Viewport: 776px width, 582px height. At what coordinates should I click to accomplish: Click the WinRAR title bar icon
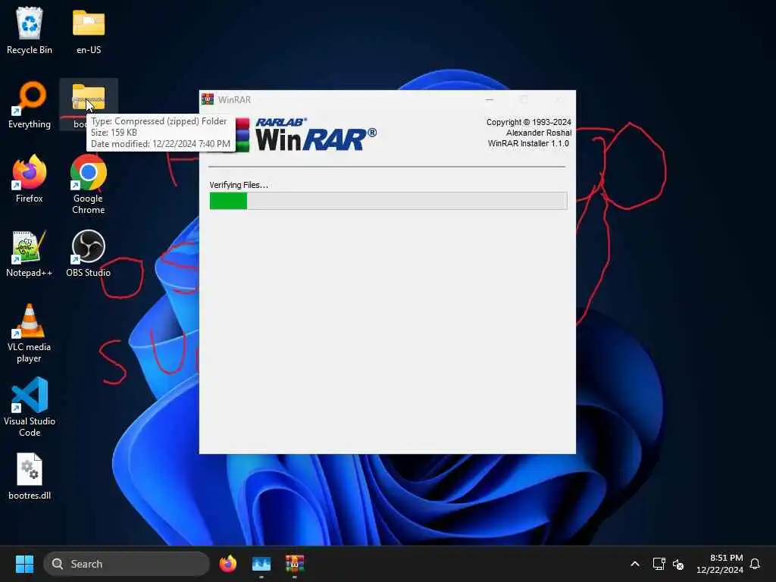[208, 99]
